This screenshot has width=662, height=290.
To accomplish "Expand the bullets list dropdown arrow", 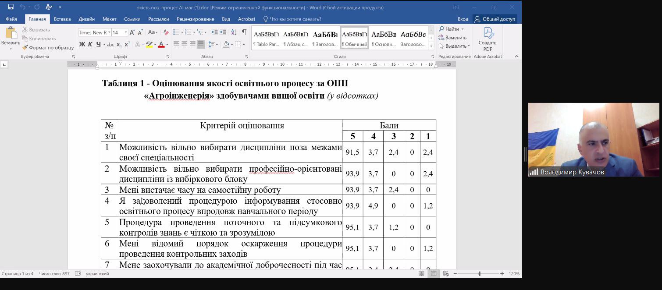I will (182, 32).
